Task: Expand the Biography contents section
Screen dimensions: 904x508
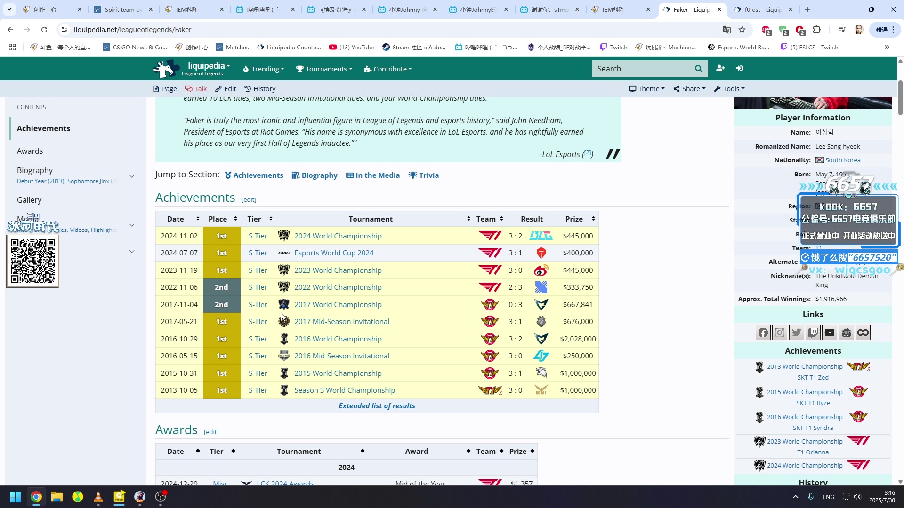Action: coord(132,176)
